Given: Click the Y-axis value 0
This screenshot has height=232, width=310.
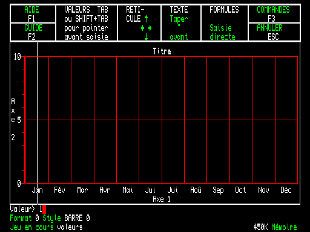Looking at the screenshot, I should tap(19, 184).
